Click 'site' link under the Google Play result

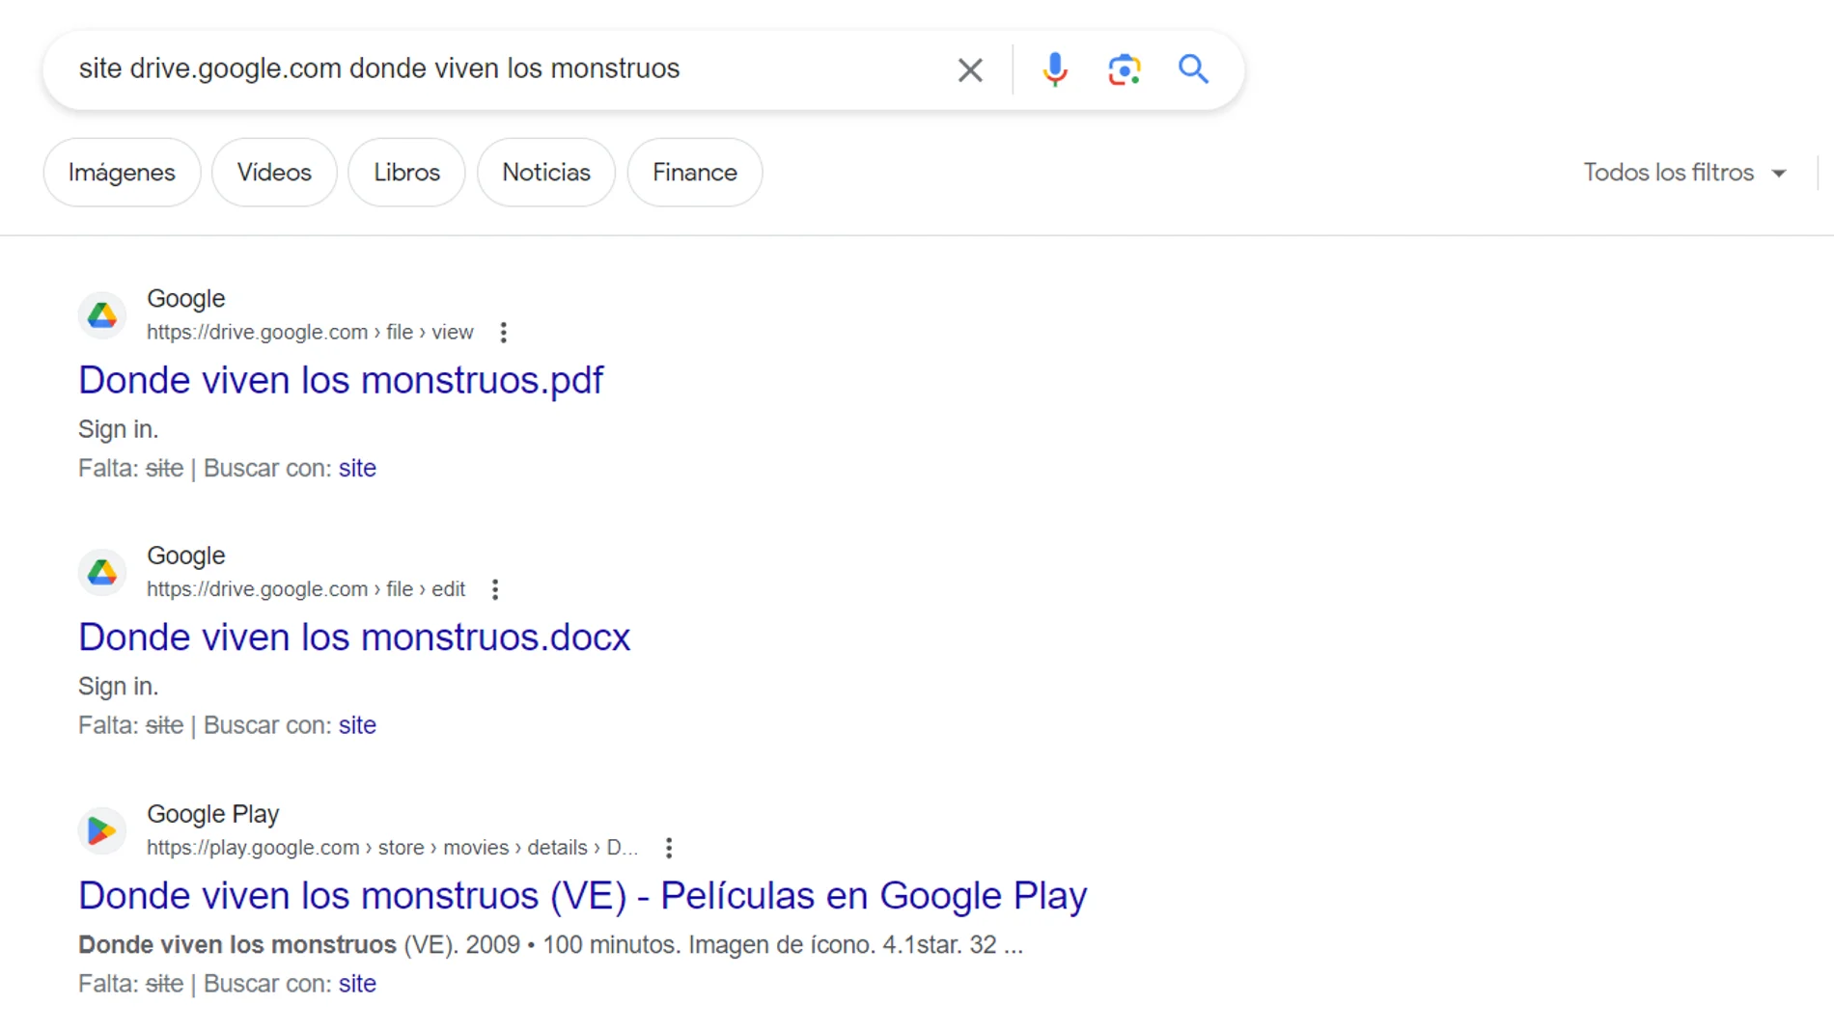click(x=357, y=984)
